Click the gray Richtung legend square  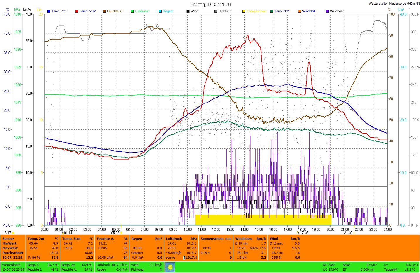click(216, 11)
